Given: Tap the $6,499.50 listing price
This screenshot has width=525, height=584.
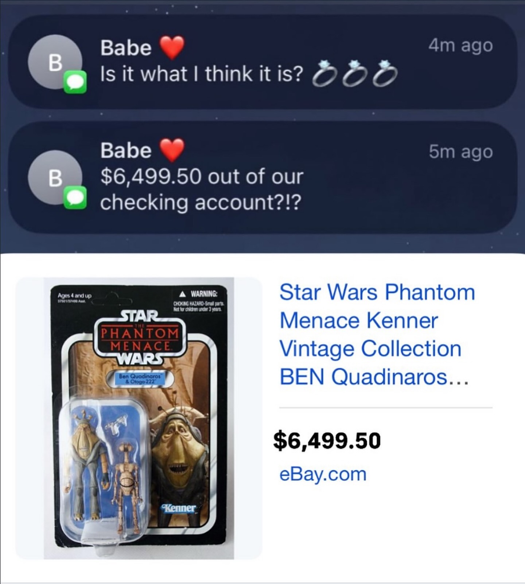Looking at the screenshot, I should point(327,440).
